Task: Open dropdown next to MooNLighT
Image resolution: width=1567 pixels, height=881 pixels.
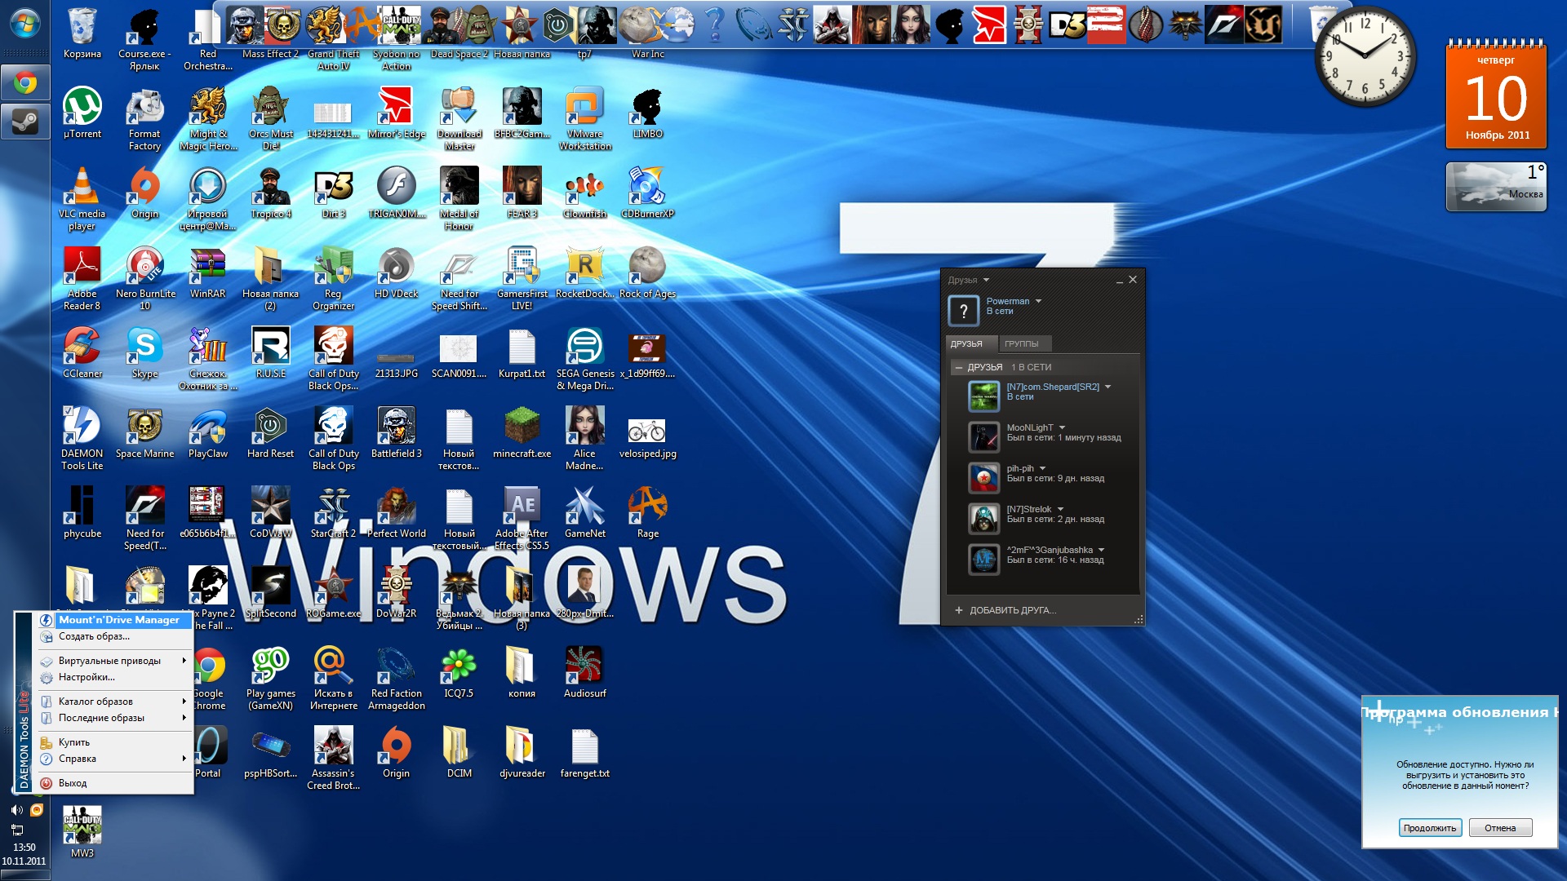Action: click(1062, 427)
